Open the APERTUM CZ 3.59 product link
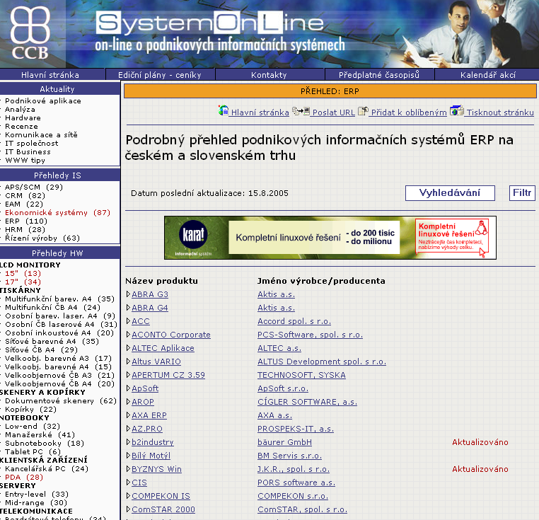Image resolution: width=539 pixels, height=520 pixels. click(168, 375)
